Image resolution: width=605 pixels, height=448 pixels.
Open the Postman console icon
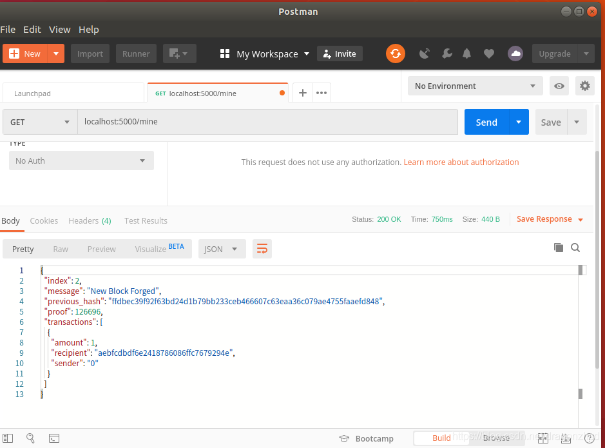coord(54,438)
